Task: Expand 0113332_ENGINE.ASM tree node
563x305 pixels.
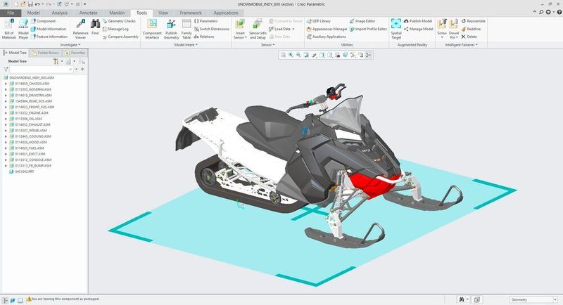Action: 6,113
